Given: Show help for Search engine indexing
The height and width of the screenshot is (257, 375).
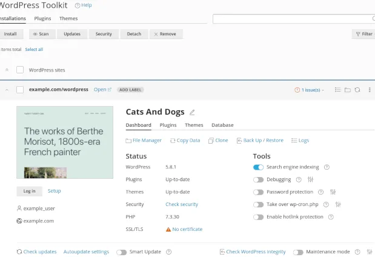Looking at the screenshot, I should coord(327,167).
